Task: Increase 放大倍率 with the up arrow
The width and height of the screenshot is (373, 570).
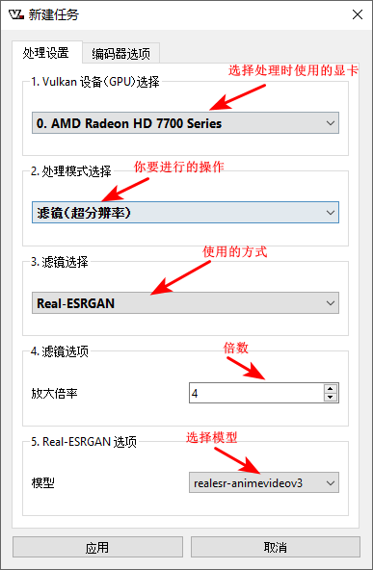Action: click(330, 389)
